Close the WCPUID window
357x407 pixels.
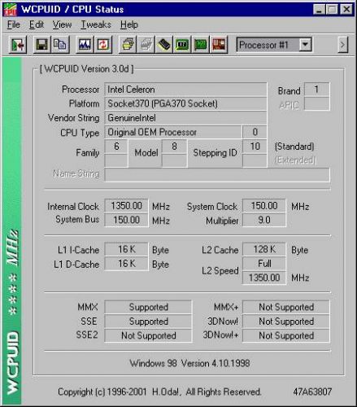click(x=346, y=10)
